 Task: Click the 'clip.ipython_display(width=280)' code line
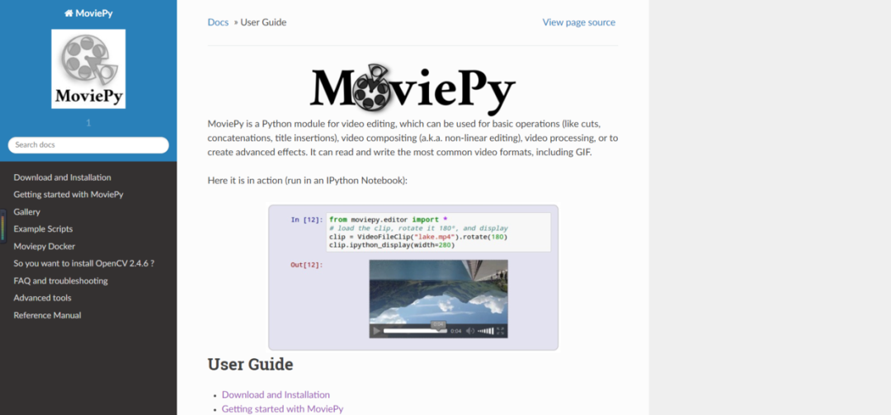(x=392, y=245)
